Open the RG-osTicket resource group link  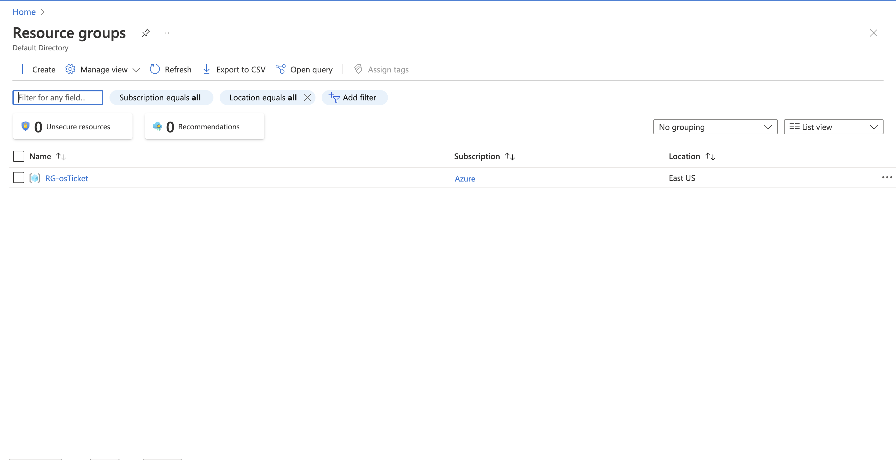(67, 178)
